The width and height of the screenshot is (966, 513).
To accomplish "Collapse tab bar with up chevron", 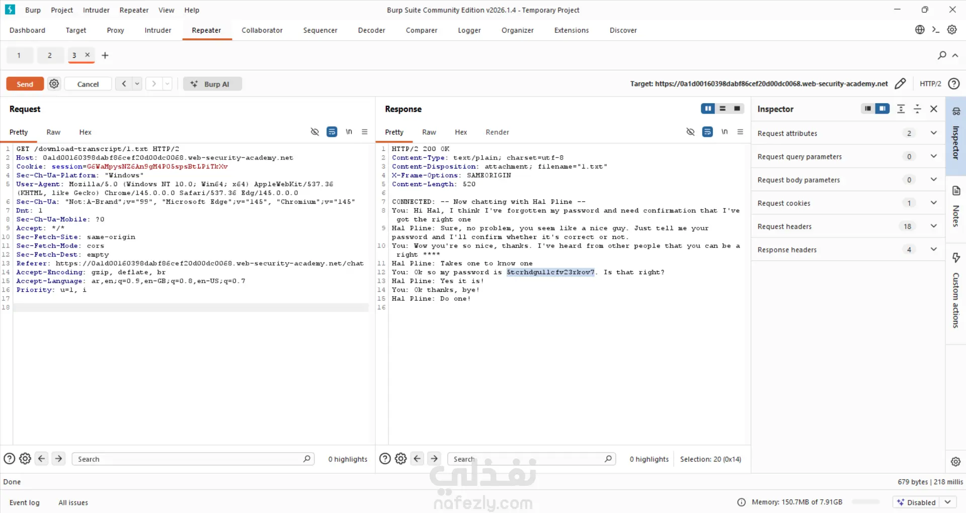I will point(955,55).
